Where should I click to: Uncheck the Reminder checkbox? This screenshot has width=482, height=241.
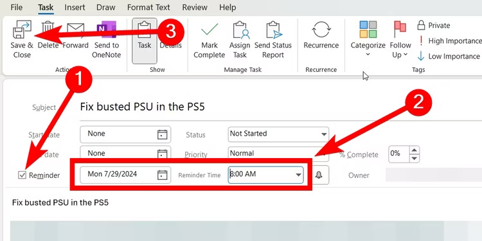(x=22, y=175)
